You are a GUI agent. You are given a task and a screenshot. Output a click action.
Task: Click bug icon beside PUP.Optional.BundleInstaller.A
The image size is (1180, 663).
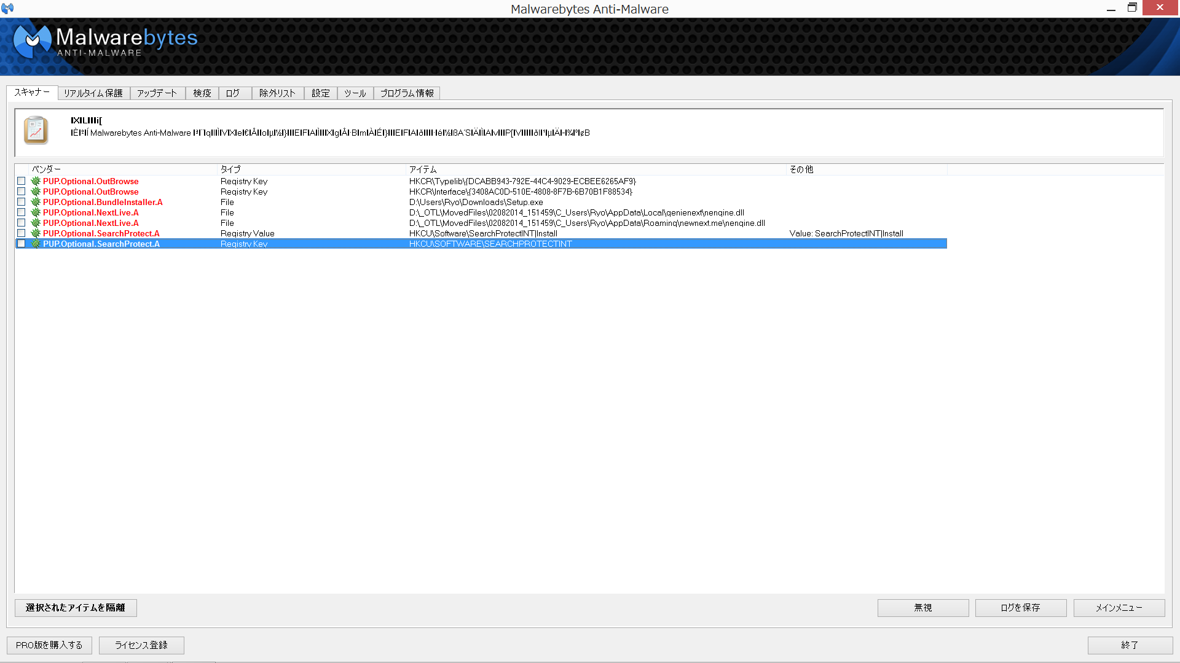tap(36, 202)
